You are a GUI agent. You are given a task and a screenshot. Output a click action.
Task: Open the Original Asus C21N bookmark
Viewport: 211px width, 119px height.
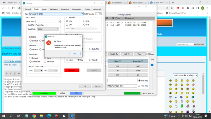pyautogui.click(x=176, y=13)
